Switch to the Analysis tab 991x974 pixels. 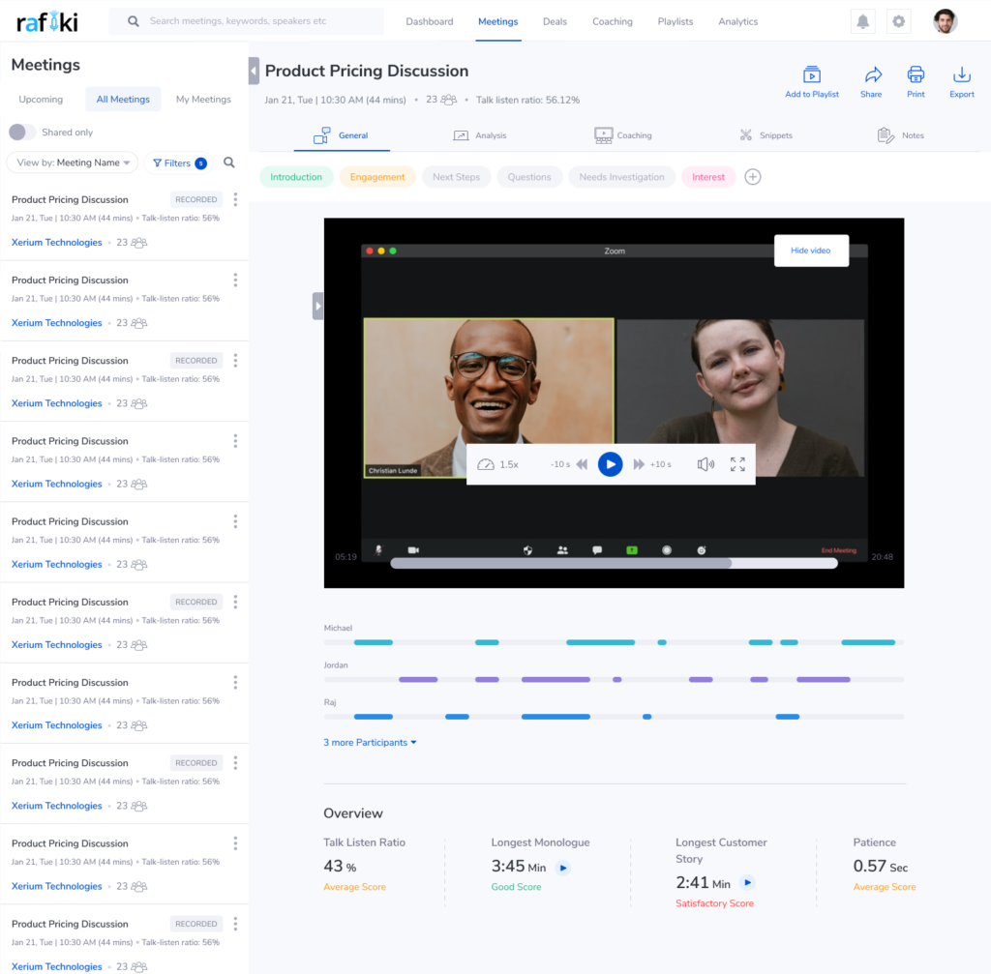pos(480,135)
